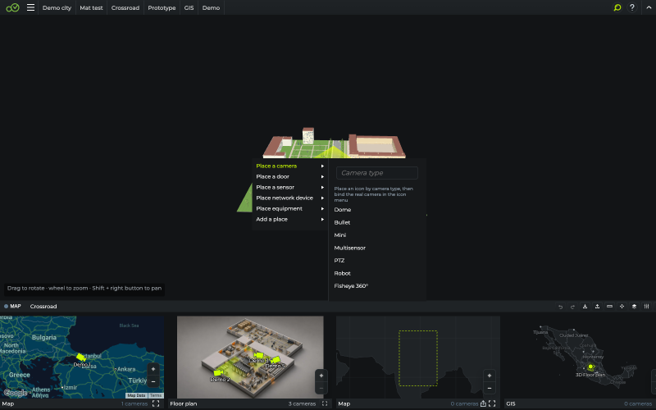Switch to the Demo city tab
This screenshot has height=410, width=656.
pyautogui.click(x=57, y=7)
